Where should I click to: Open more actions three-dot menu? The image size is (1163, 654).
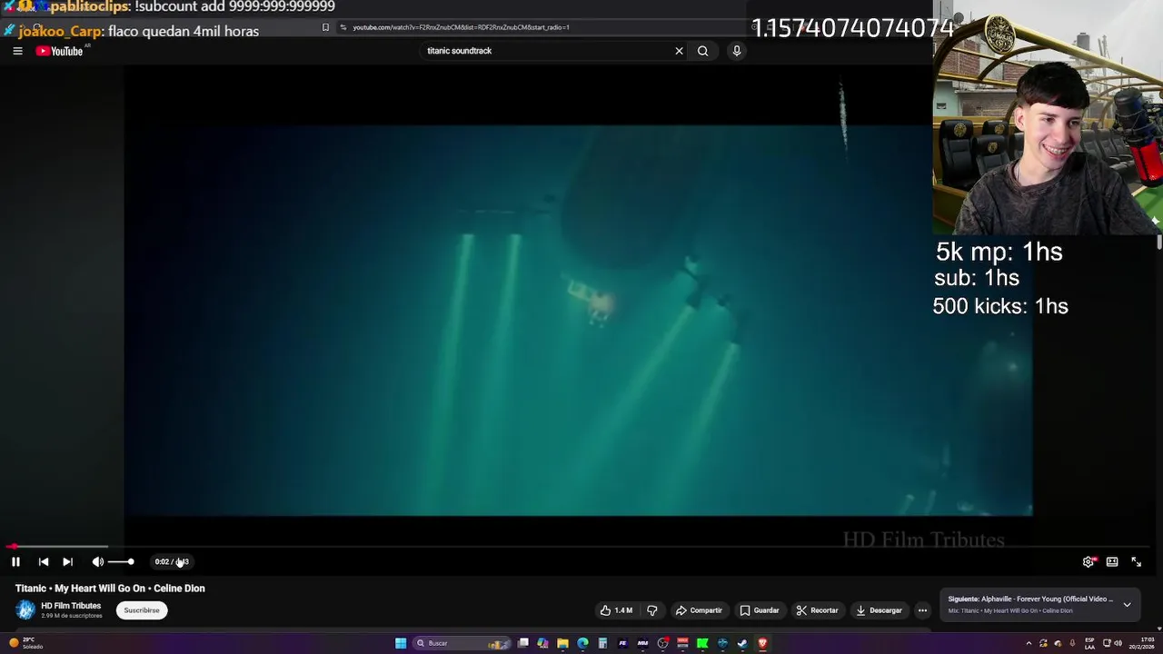coord(922,610)
